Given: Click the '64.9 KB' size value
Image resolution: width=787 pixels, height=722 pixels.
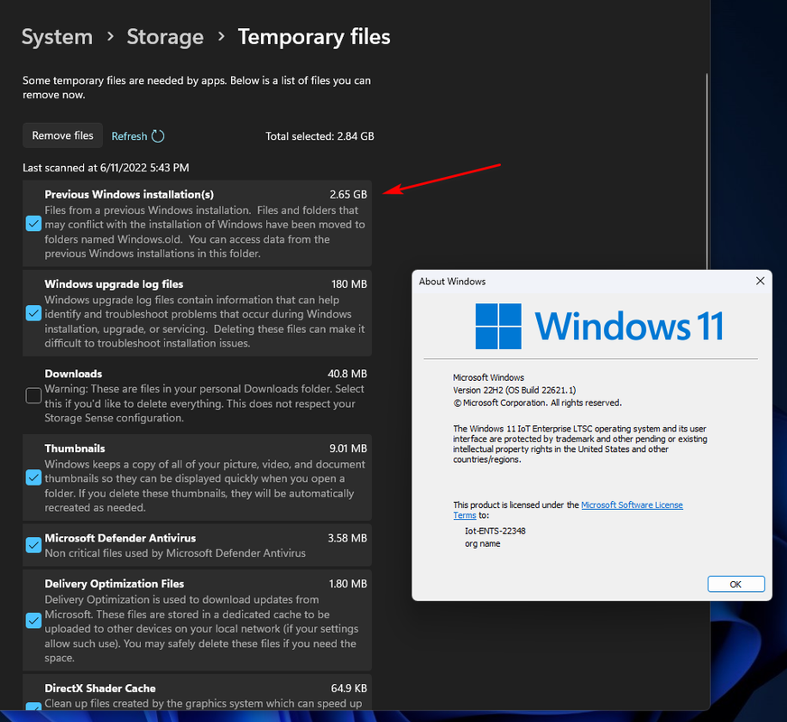Looking at the screenshot, I should click(x=349, y=689).
